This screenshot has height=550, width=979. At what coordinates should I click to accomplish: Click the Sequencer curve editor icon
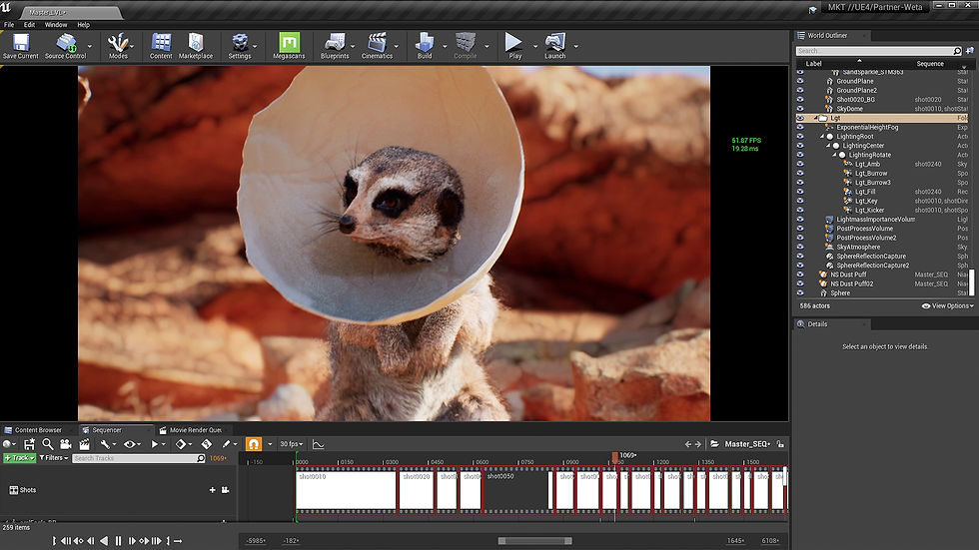pyautogui.click(x=318, y=444)
